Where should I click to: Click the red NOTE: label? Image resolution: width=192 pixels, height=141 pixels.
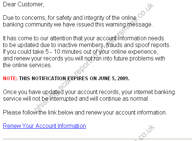tap(10, 78)
